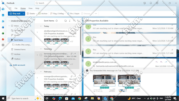Open the notifications bell icon
Image resolution: width=179 pixels, height=101 pixels.
[x=151, y=3]
